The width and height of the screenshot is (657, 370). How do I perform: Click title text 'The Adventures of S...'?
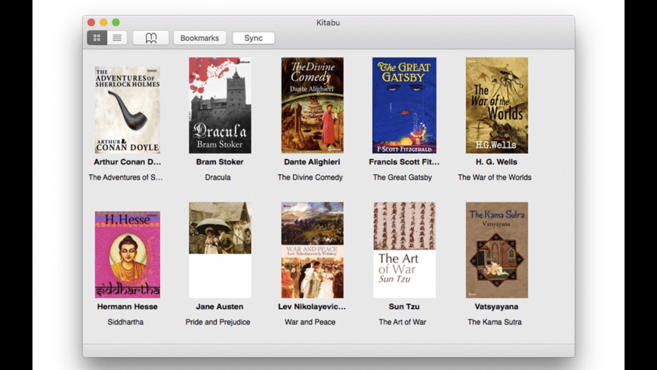tap(125, 177)
